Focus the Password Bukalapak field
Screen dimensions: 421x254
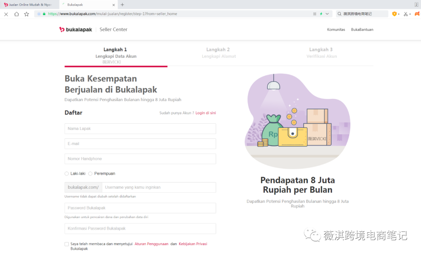pyautogui.click(x=140, y=208)
